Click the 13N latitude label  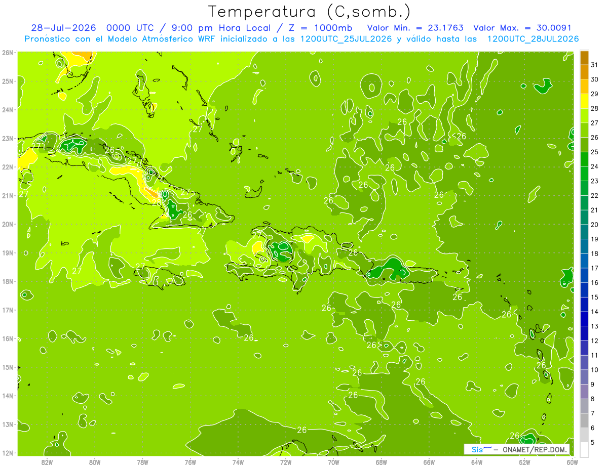(7, 424)
